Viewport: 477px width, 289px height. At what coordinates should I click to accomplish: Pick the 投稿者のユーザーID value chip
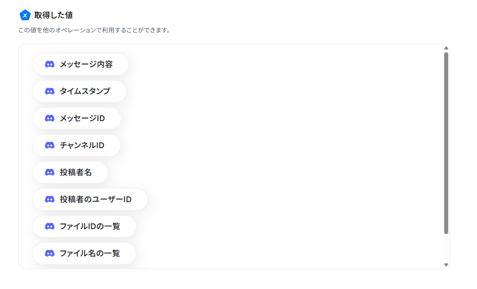click(x=90, y=199)
